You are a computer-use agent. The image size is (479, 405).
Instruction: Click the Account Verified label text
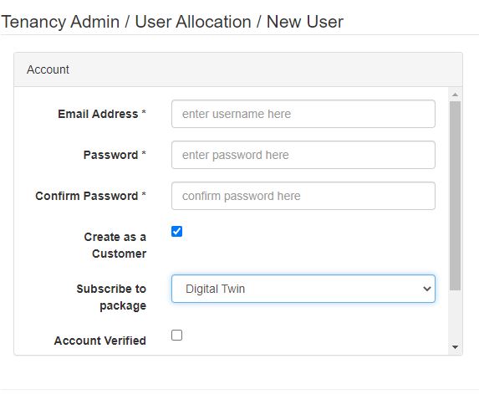tap(99, 341)
